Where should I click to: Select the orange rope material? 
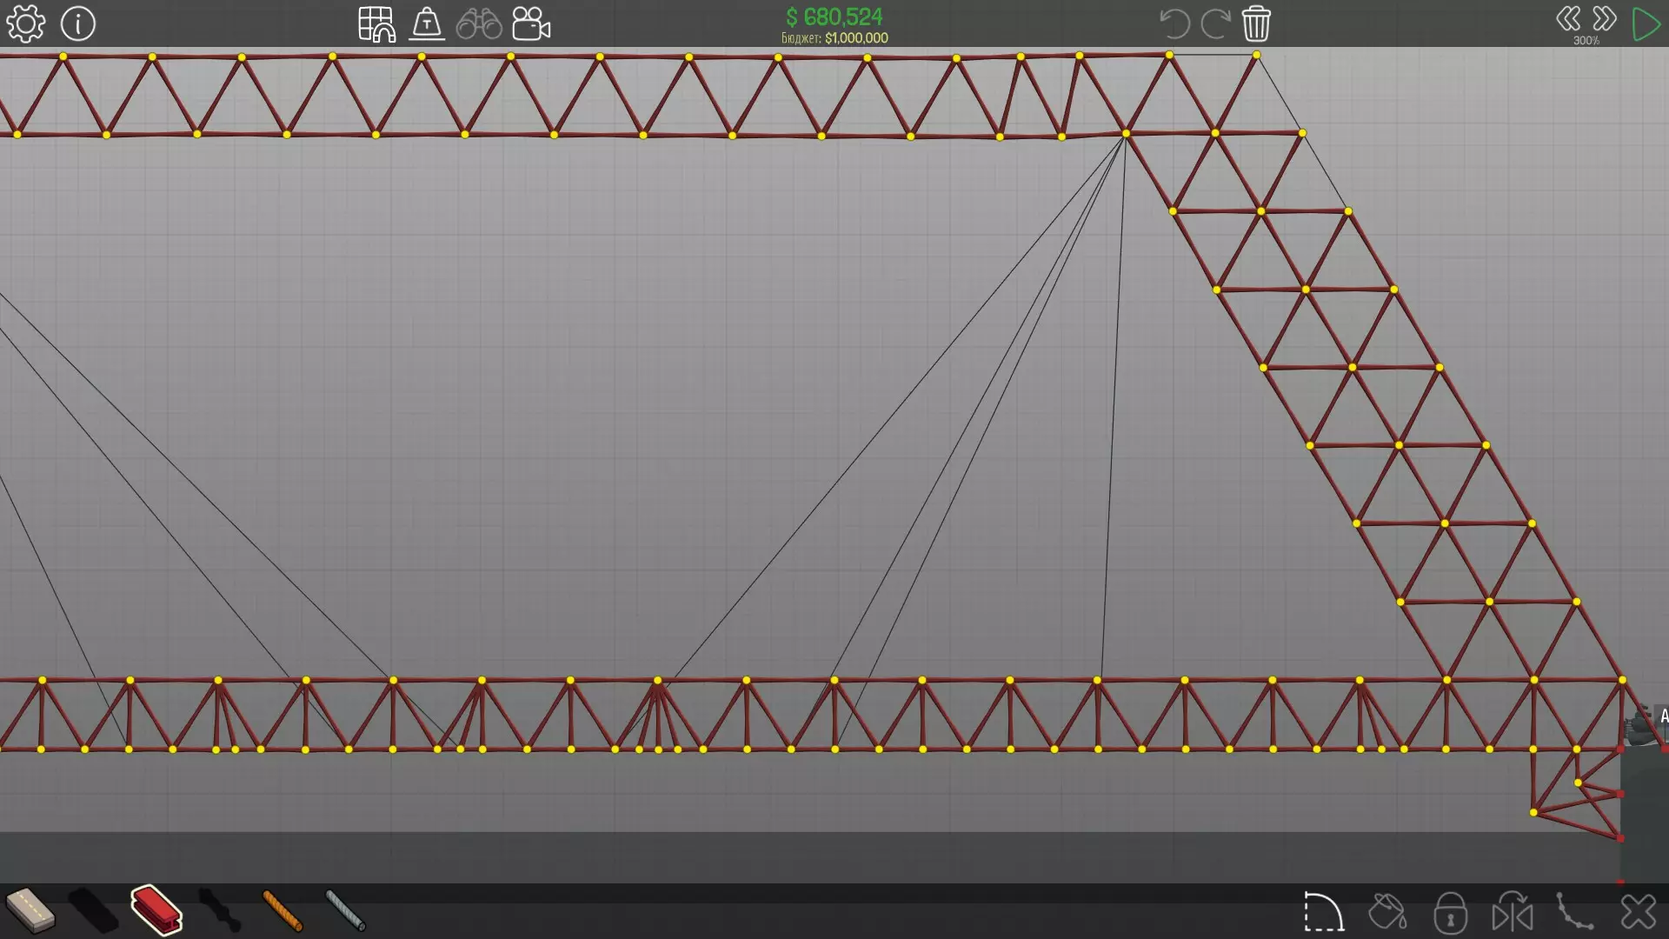click(x=283, y=910)
